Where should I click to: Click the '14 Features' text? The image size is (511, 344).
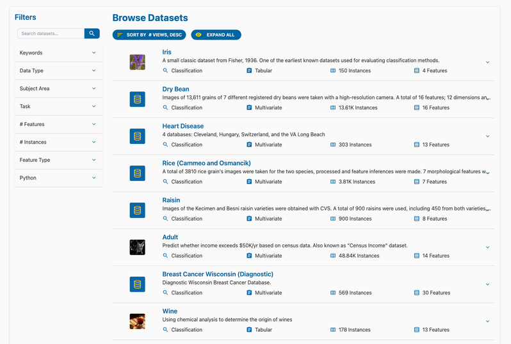tap(435, 256)
